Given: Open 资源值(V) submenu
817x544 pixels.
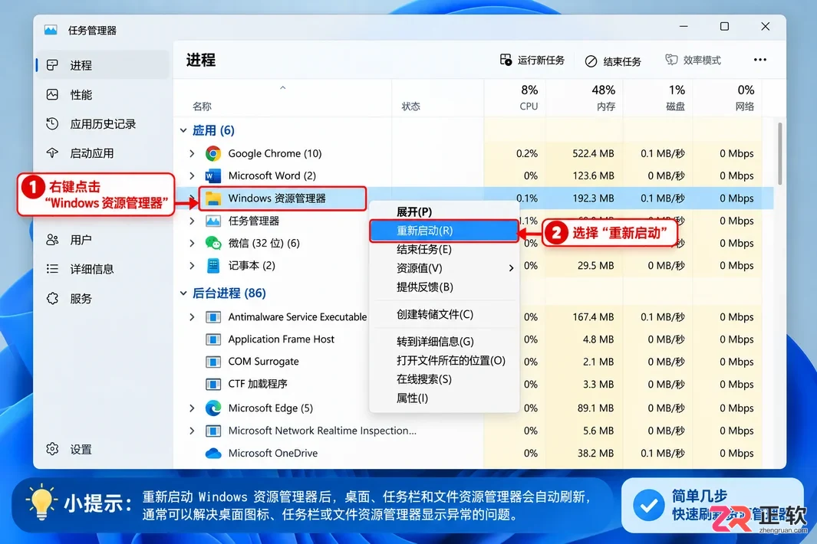Looking at the screenshot, I should [444, 268].
